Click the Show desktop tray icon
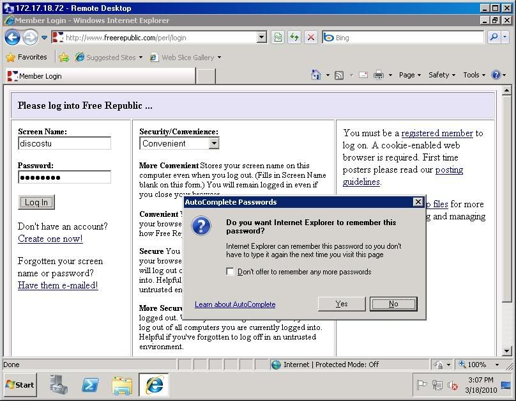 (x=506, y=385)
